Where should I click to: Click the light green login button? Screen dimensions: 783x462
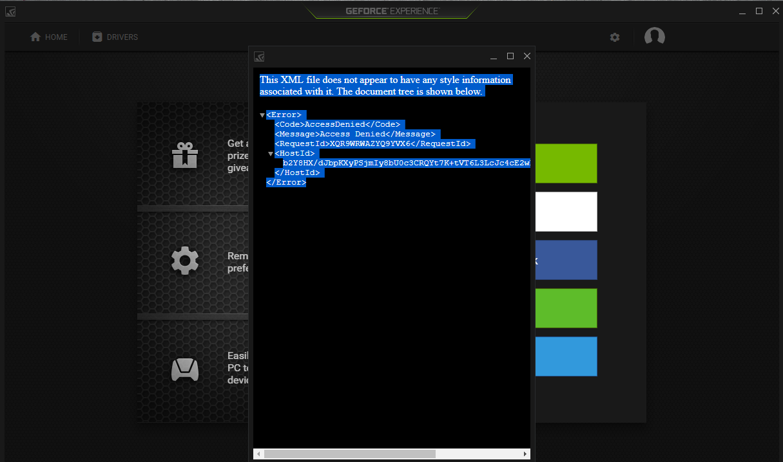(x=566, y=308)
